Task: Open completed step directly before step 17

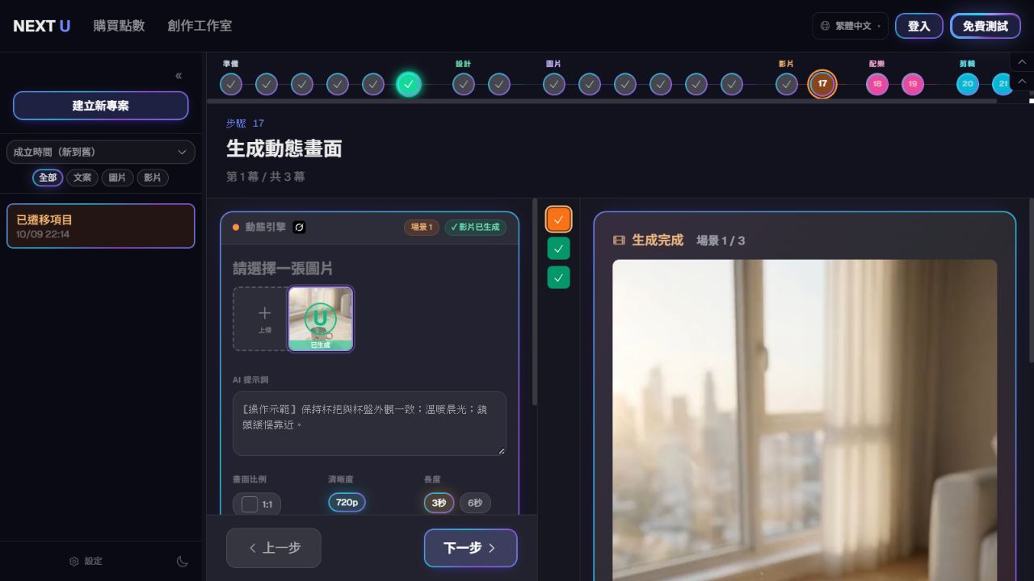Action: pos(787,84)
